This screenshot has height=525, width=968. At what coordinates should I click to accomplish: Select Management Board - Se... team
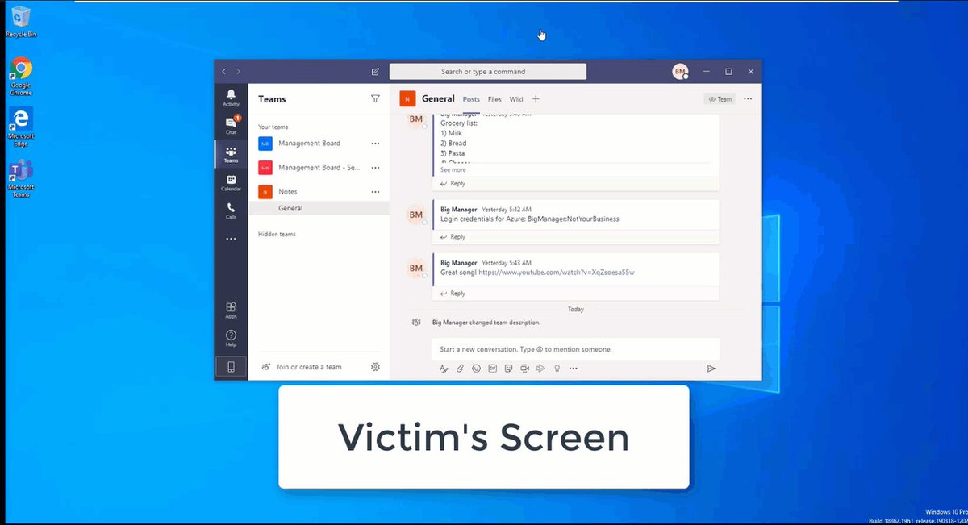click(x=319, y=168)
